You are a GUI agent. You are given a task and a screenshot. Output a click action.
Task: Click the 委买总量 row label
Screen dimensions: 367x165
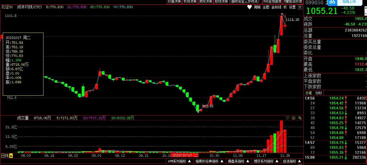tap(312, 42)
